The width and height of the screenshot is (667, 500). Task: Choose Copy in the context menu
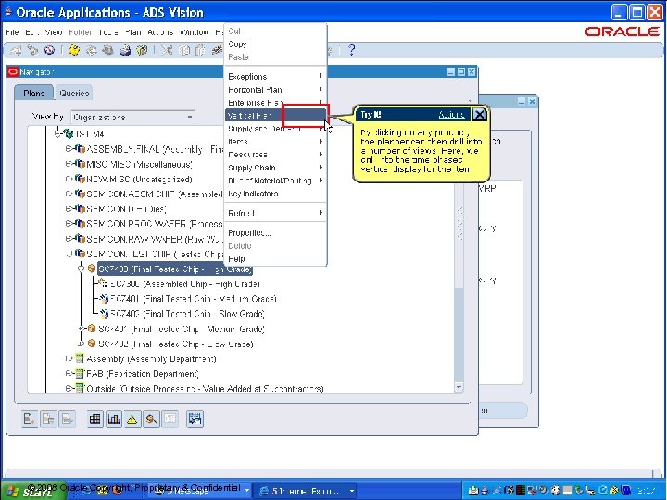[275, 44]
